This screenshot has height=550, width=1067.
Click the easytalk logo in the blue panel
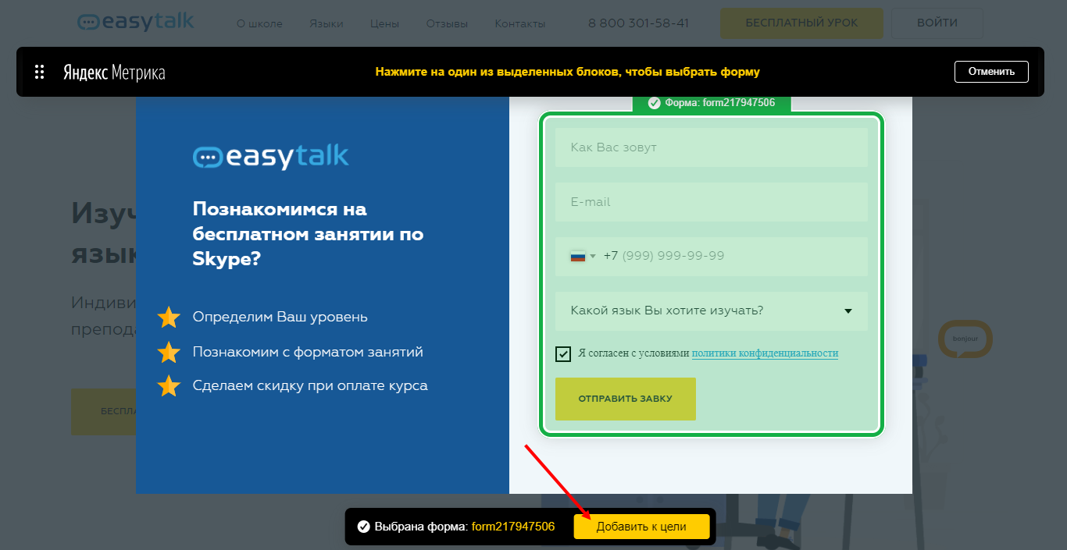[x=271, y=156]
